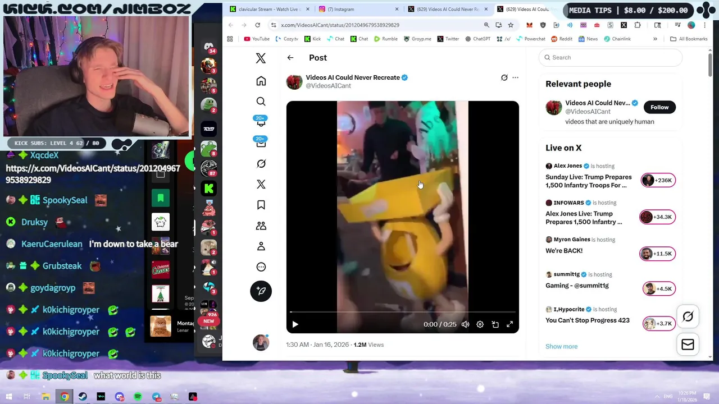The width and height of the screenshot is (719, 404).
Task: Bookmark this page with star icon
Action: tap(511, 25)
